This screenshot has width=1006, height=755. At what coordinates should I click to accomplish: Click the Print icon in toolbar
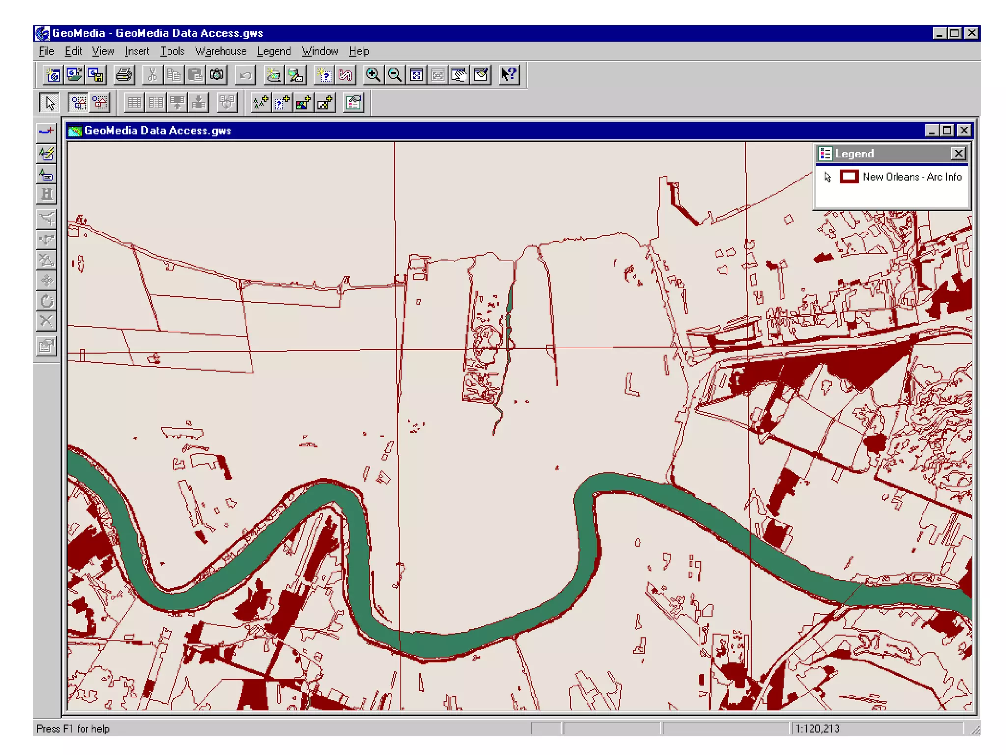tap(124, 75)
